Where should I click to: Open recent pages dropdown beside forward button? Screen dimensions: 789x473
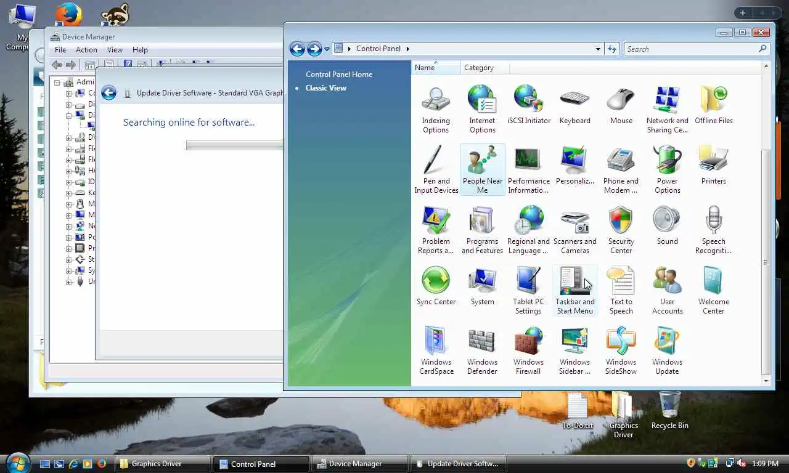coord(327,49)
